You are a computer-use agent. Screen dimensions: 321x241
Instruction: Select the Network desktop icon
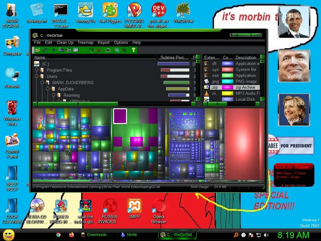(x=12, y=78)
